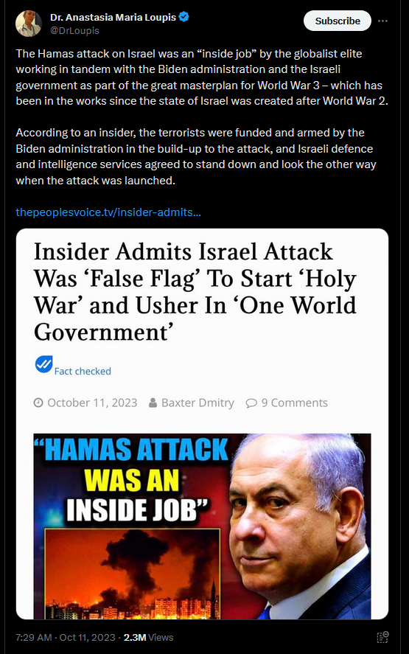Click the article headline in link card
The height and width of the screenshot is (654, 409).
(x=195, y=291)
